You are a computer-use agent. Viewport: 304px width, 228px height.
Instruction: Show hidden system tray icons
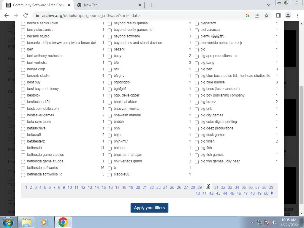pos(252,222)
